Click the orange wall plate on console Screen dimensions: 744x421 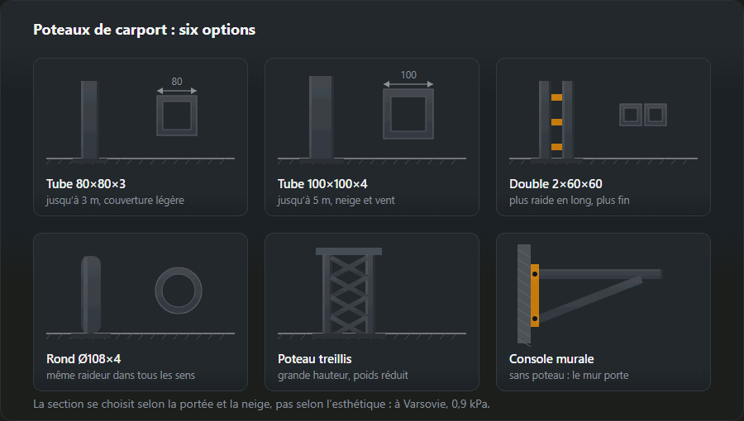[535, 296]
